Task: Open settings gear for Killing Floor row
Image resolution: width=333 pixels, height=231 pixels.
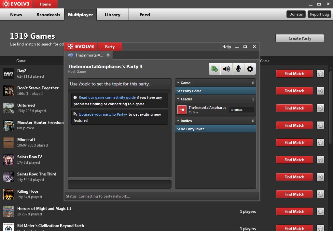Action: [x=321, y=194]
